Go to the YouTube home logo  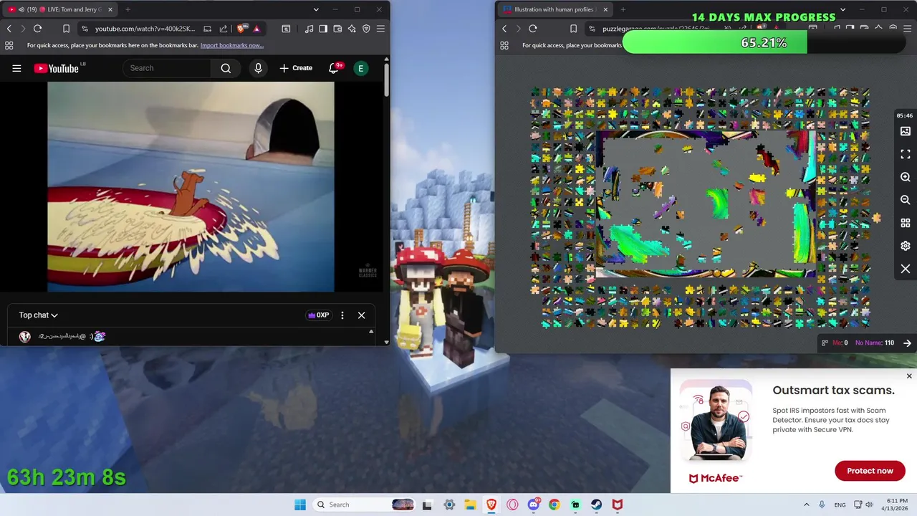click(56, 68)
